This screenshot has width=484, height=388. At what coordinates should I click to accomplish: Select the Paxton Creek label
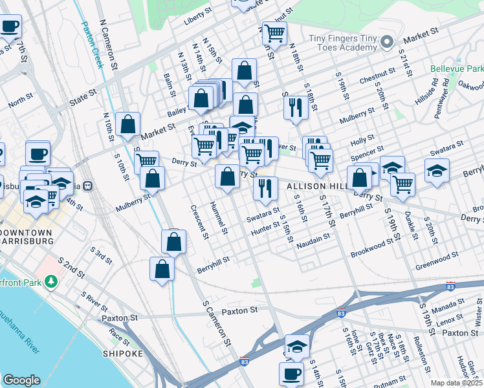coord(93,45)
